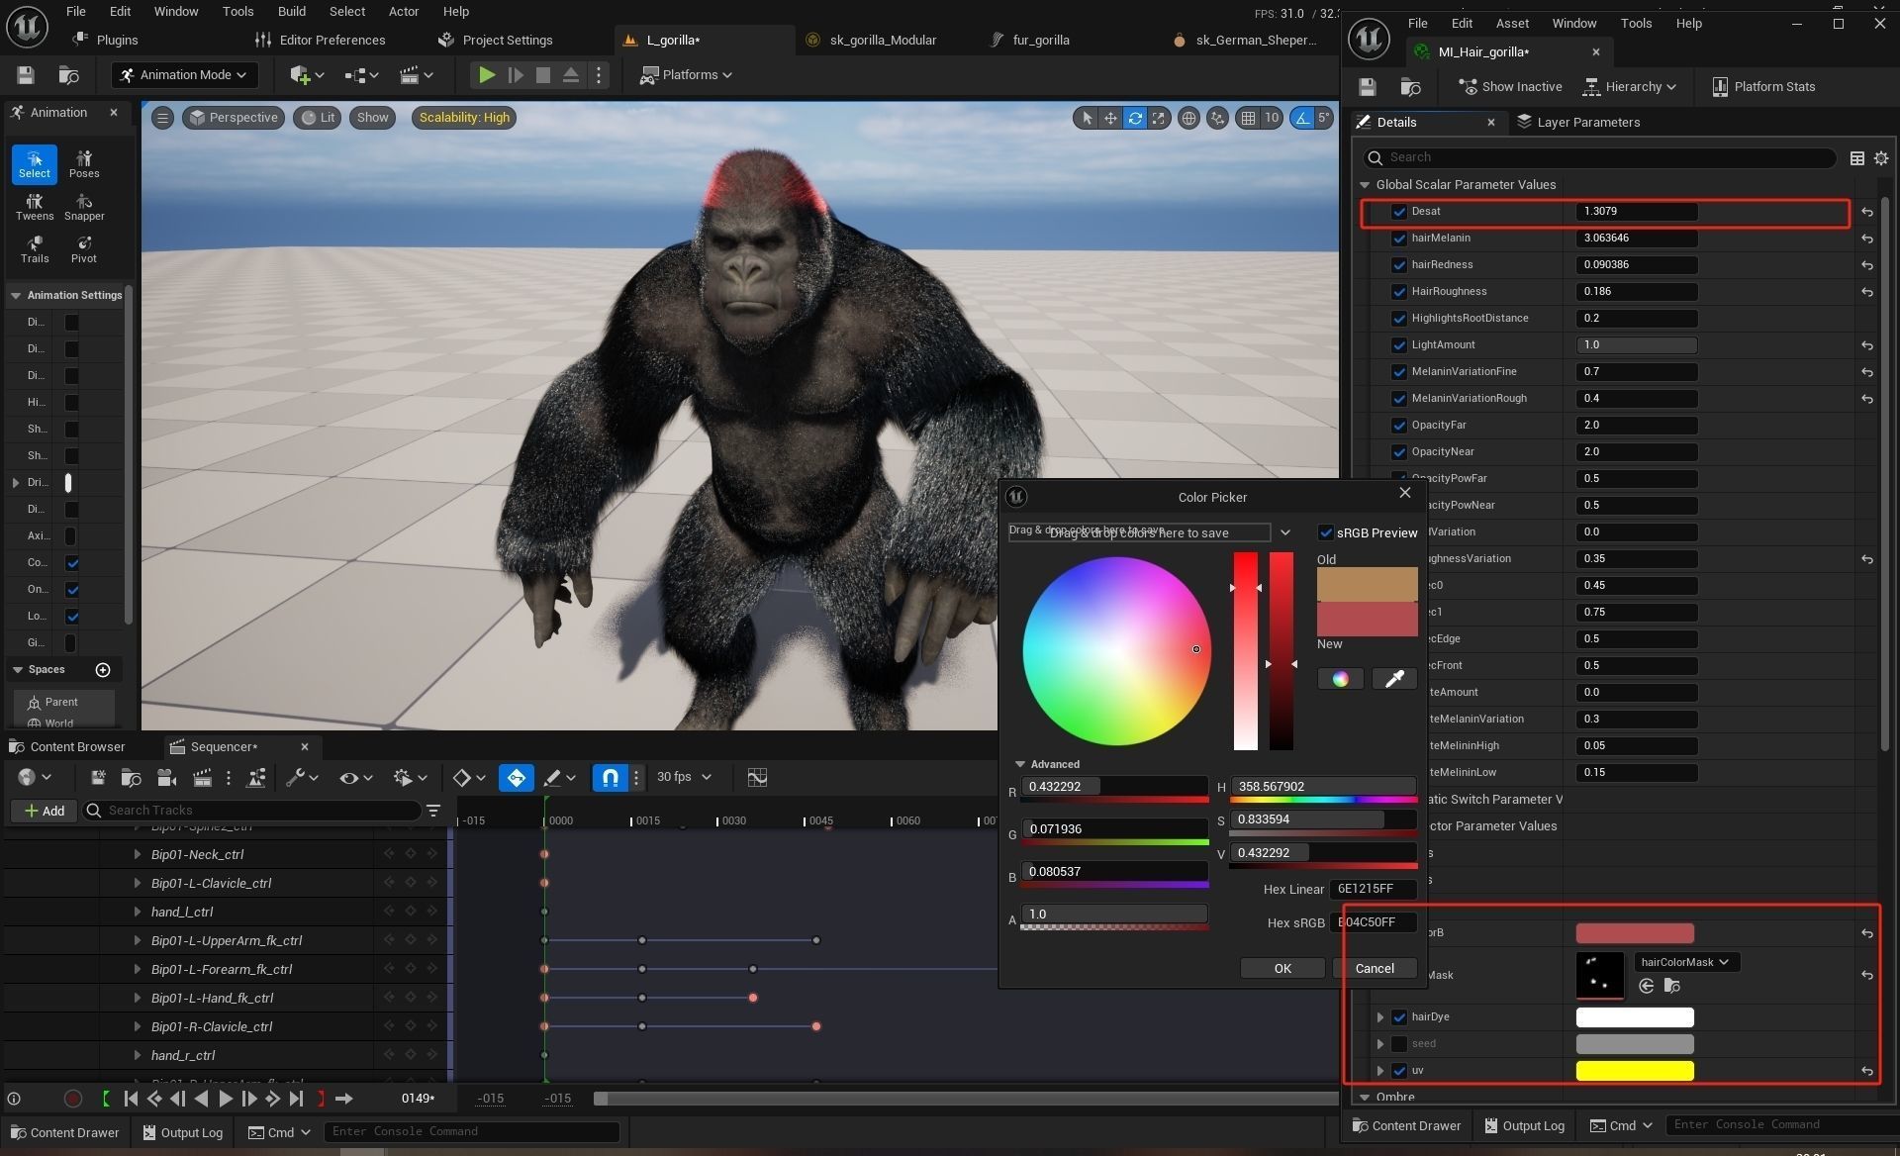Screen dimensions: 1900x1156
Task: Open the Build menu
Action: click(291, 12)
